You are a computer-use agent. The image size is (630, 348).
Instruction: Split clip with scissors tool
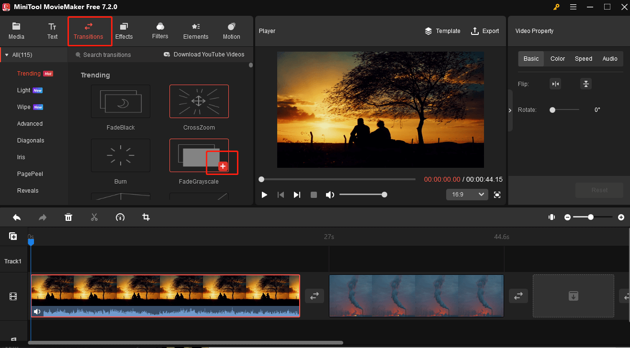point(94,217)
